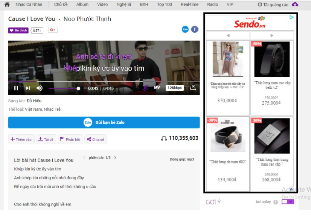The height and width of the screenshot is (221, 311).
Task: Click the Gửi bạn bè Zalo button
Action: (x=104, y=122)
